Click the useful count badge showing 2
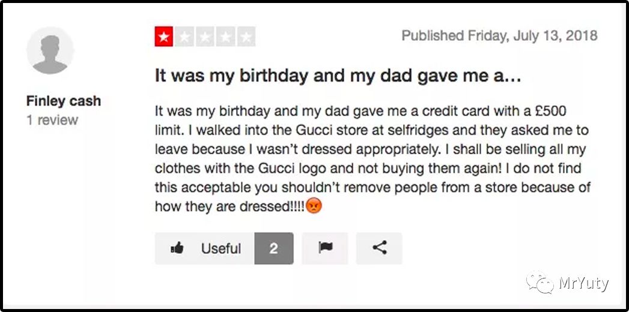The height and width of the screenshot is (312, 629). click(x=273, y=248)
